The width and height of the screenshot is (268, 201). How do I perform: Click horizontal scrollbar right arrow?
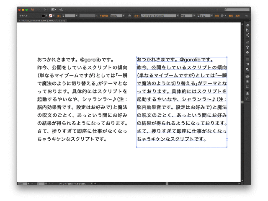click(239, 184)
